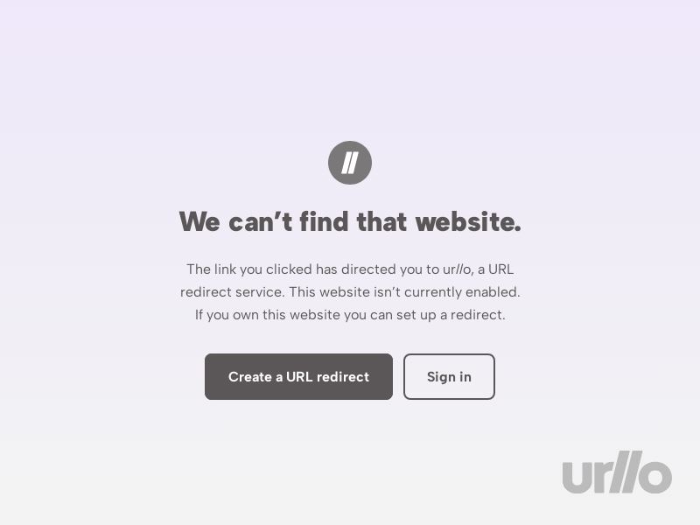This screenshot has height=525, width=700.
Task: Click 'a URL' at end of first line
Action: click(x=495, y=269)
